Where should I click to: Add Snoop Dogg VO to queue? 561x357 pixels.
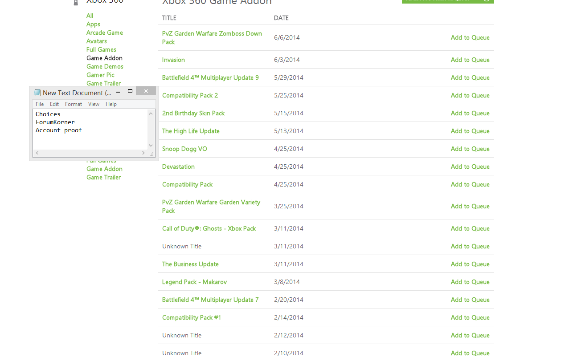click(x=470, y=149)
